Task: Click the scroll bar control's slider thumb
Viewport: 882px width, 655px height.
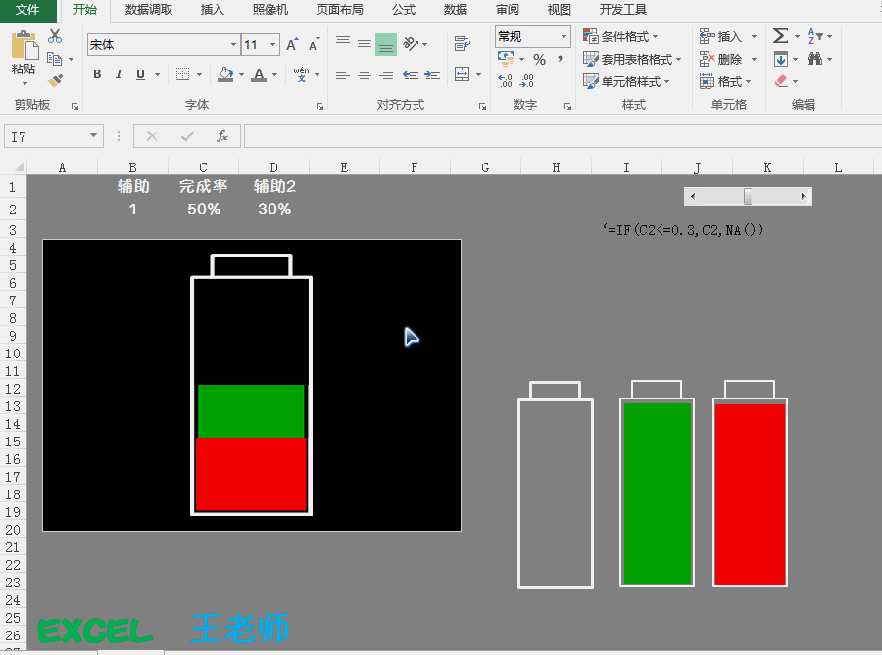Action: 748,196
